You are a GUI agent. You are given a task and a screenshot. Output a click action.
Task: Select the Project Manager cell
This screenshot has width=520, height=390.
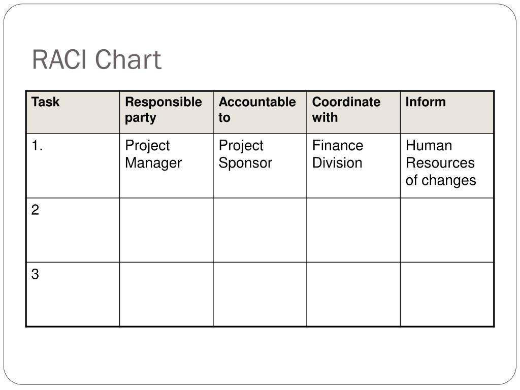(166, 166)
